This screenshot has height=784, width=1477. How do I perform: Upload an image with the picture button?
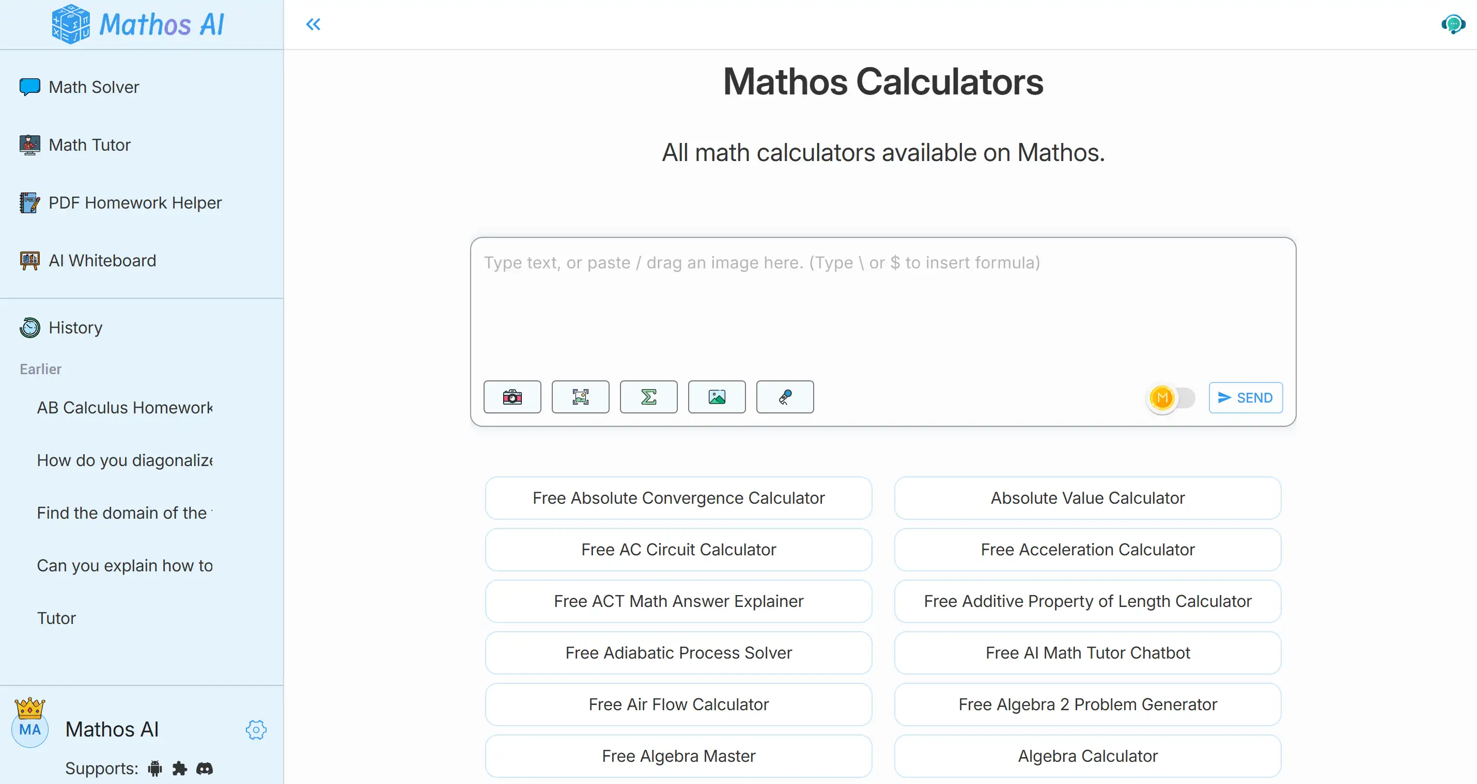(x=717, y=397)
